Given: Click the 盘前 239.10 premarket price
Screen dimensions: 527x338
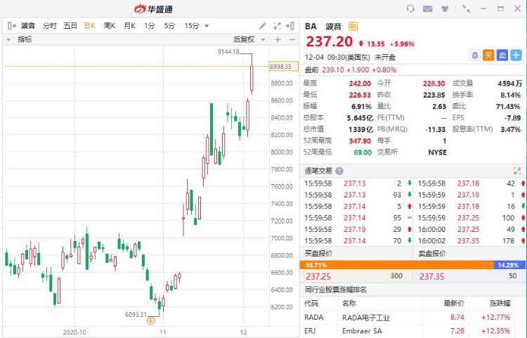Looking at the screenshot, I should 333,70.
